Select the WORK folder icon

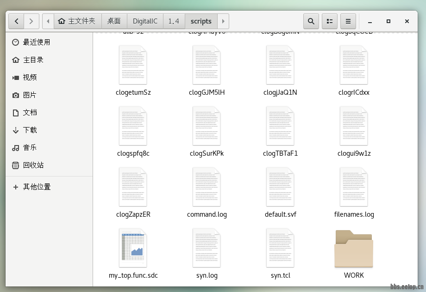click(x=354, y=249)
